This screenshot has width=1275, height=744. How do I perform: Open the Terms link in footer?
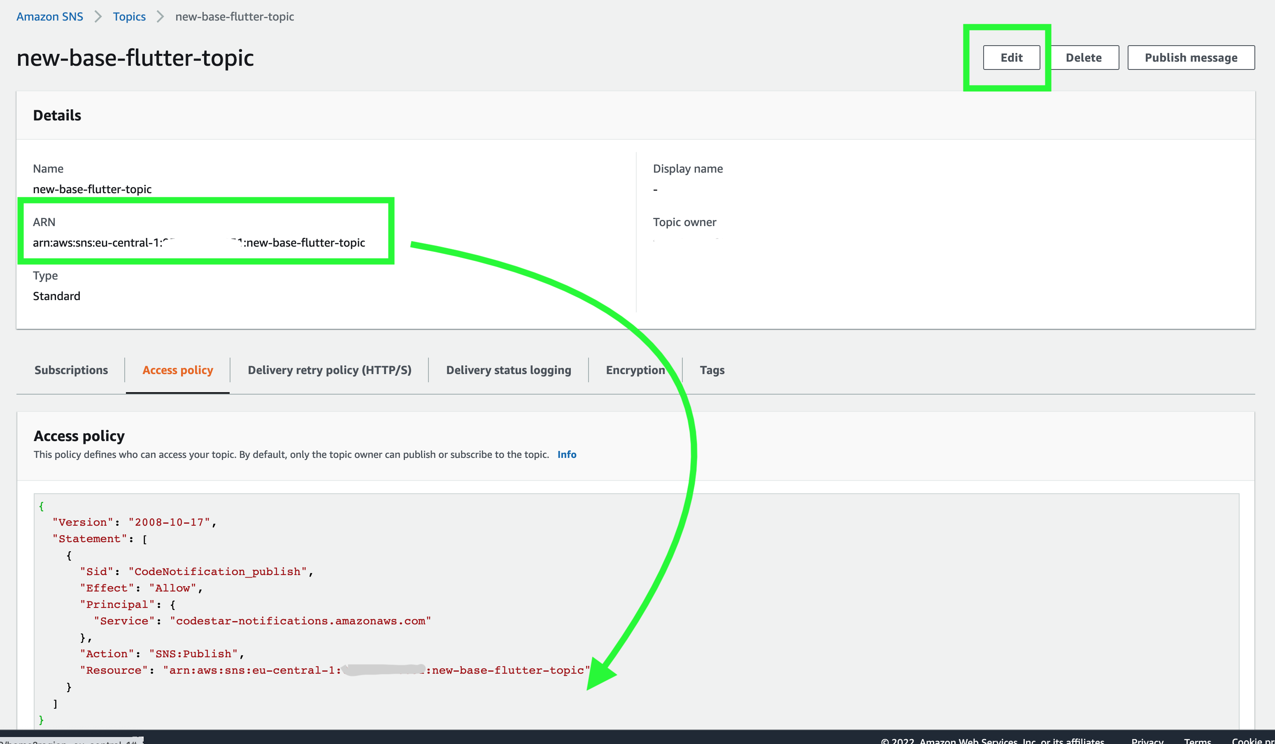point(1197,740)
